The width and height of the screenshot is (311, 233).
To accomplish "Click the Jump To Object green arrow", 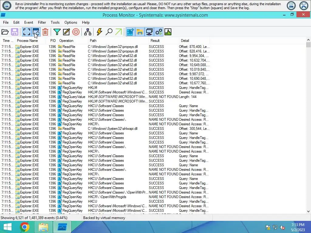I will tap(118, 32).
